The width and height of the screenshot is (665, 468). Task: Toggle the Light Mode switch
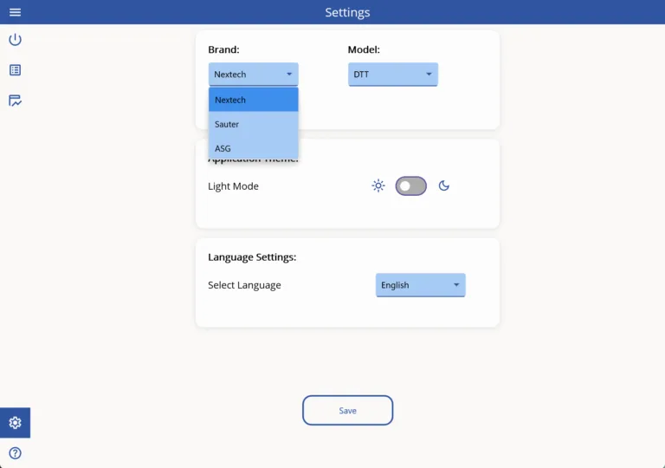411,185
